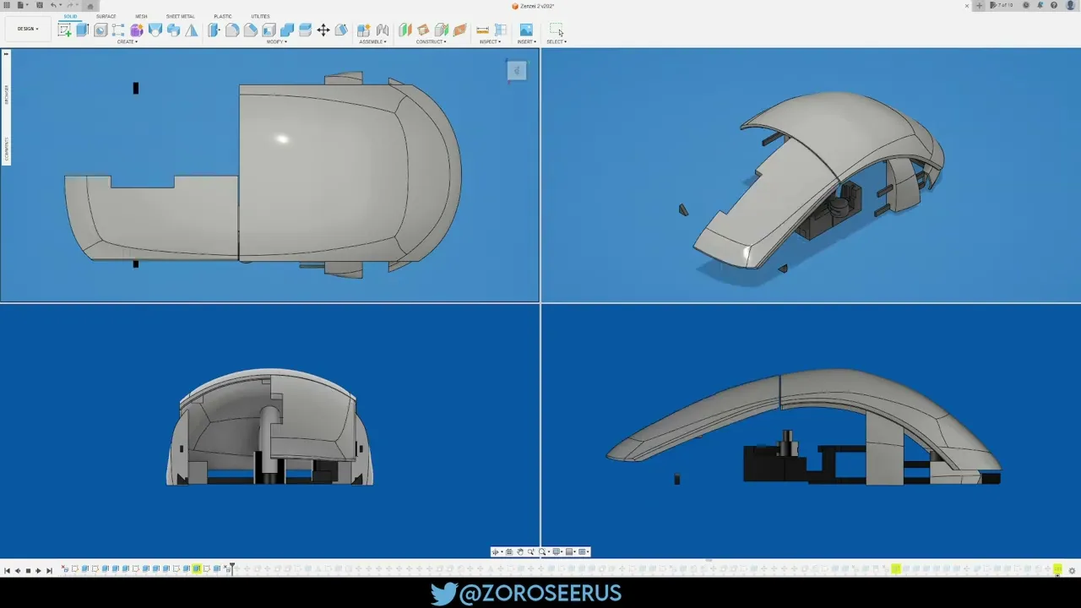Select Plane at Angle tool
This screenshot has height=608, width=1081.
point(423,30)
